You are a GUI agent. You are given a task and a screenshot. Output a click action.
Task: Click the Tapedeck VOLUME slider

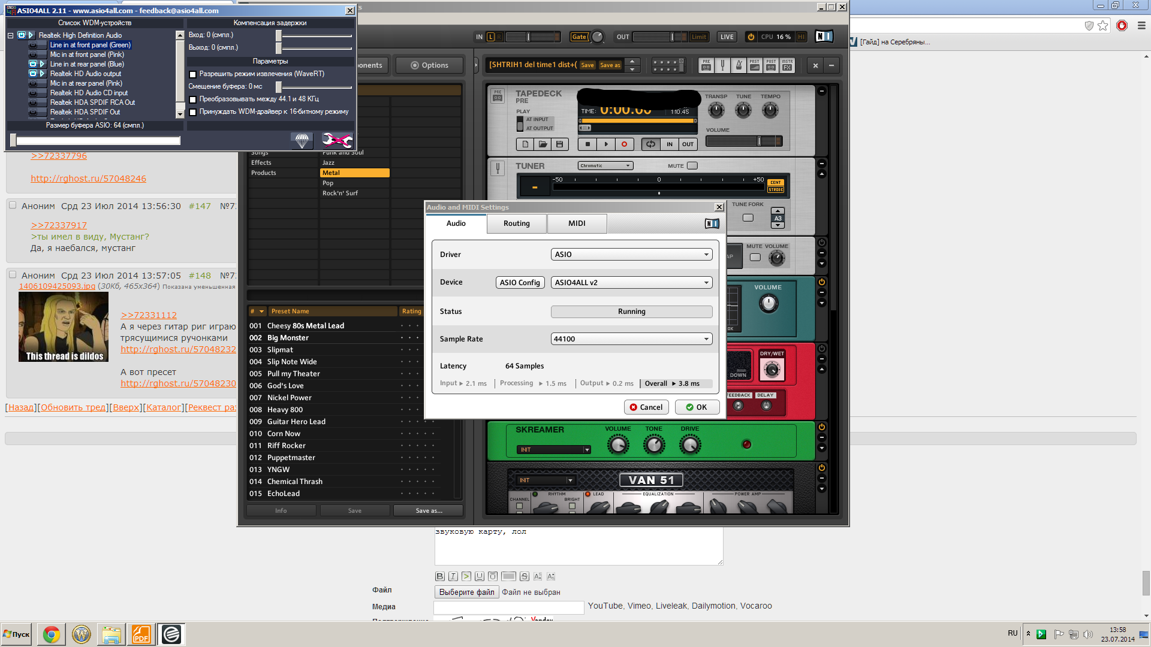click(x=743, y=141)
